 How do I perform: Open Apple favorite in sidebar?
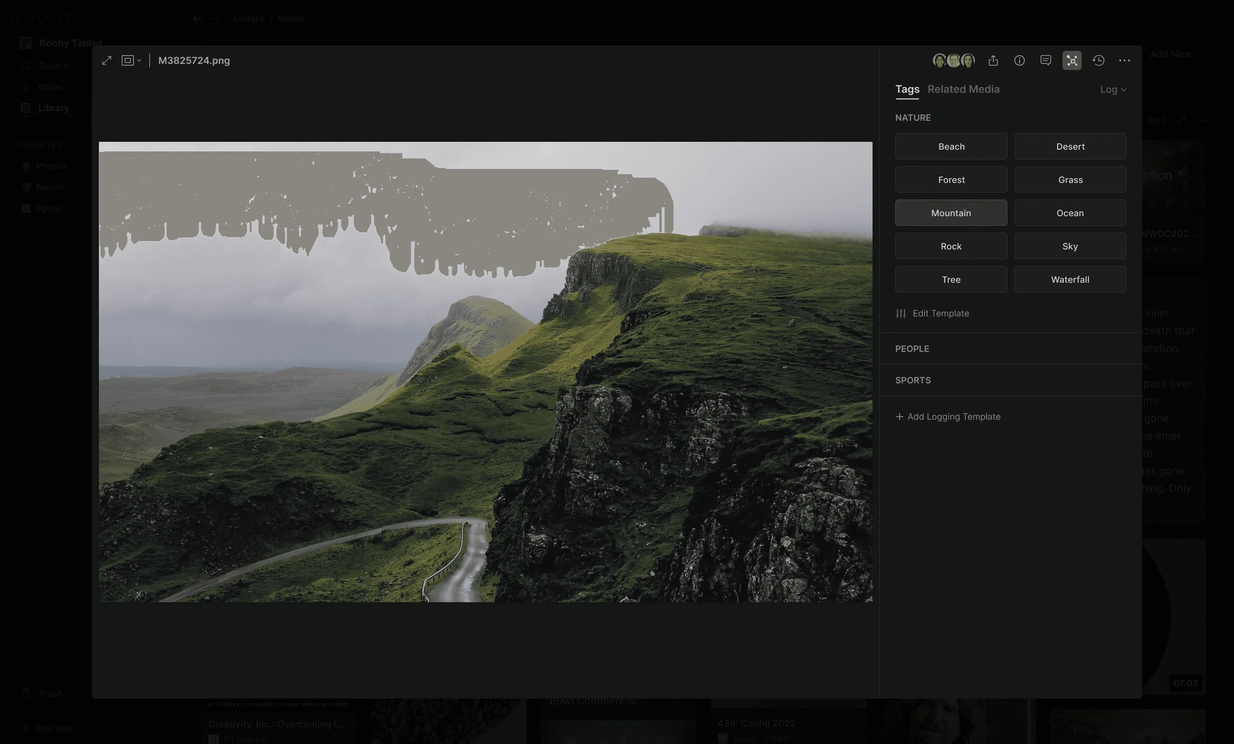point(41,208)
